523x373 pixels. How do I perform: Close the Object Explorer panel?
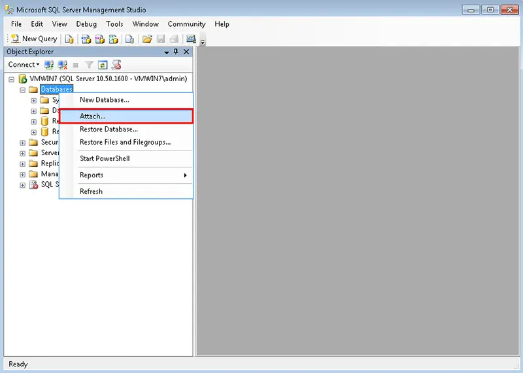[x=186, y=52]
